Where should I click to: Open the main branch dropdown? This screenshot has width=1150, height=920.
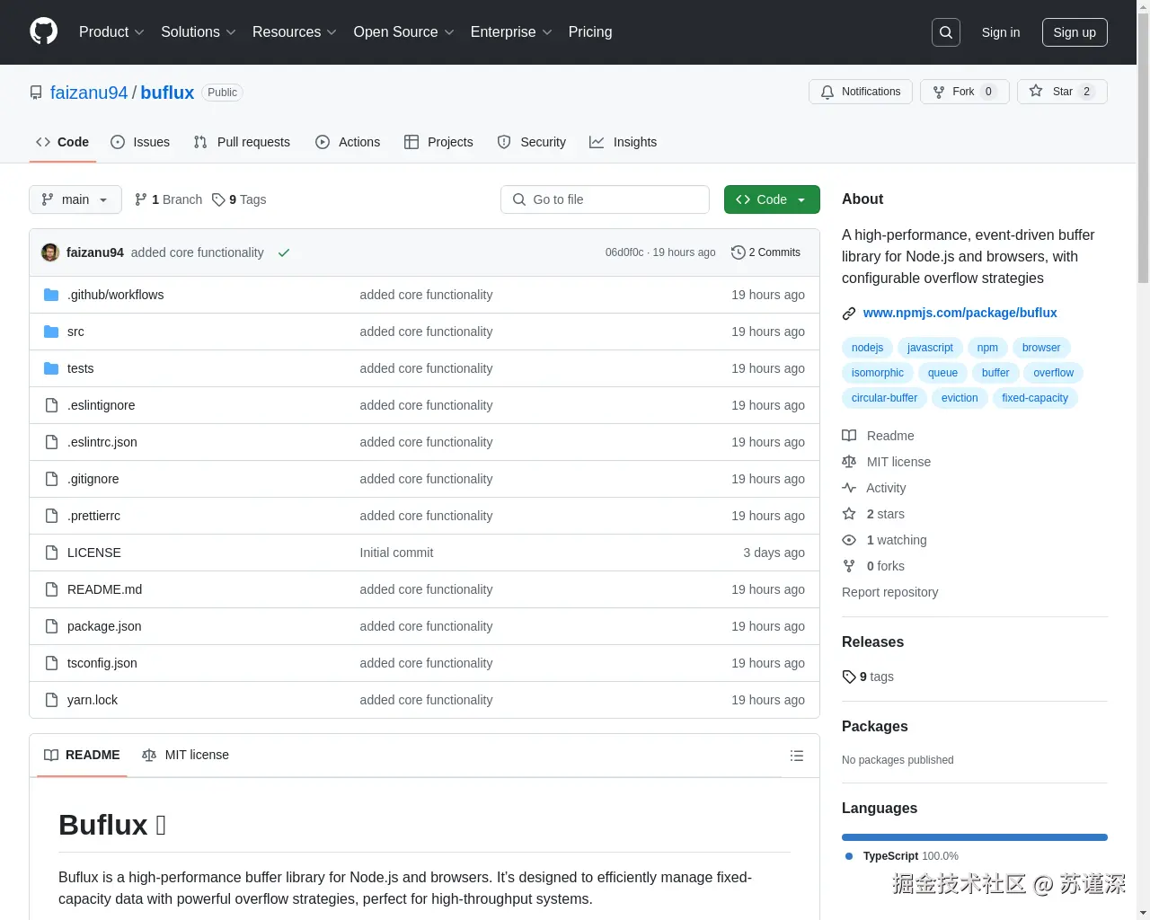pyautogui.click(x=75, y=199)
